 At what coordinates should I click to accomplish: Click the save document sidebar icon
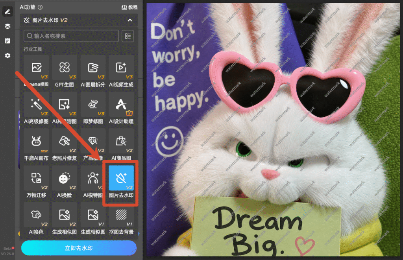pyautogui.click(x=7, y=41)
